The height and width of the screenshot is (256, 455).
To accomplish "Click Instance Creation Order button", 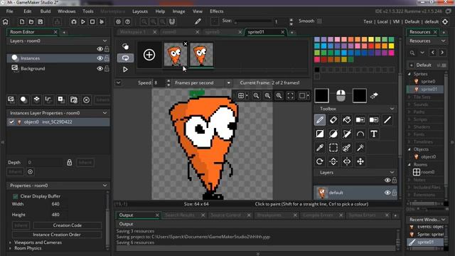I will pyautogui.click(x=57, y=235).
